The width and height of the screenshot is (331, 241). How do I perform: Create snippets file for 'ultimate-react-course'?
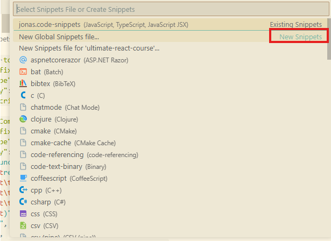tap(170, 48)
